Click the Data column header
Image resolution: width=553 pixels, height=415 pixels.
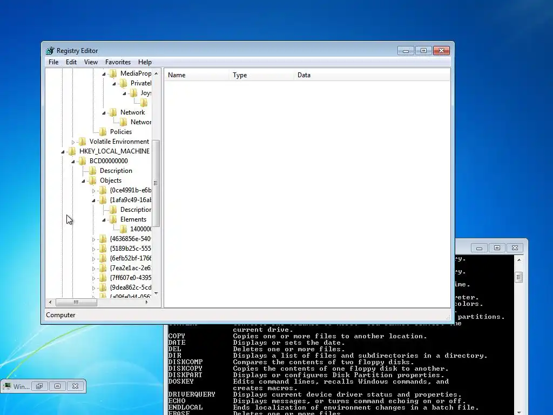pos(372,75)
